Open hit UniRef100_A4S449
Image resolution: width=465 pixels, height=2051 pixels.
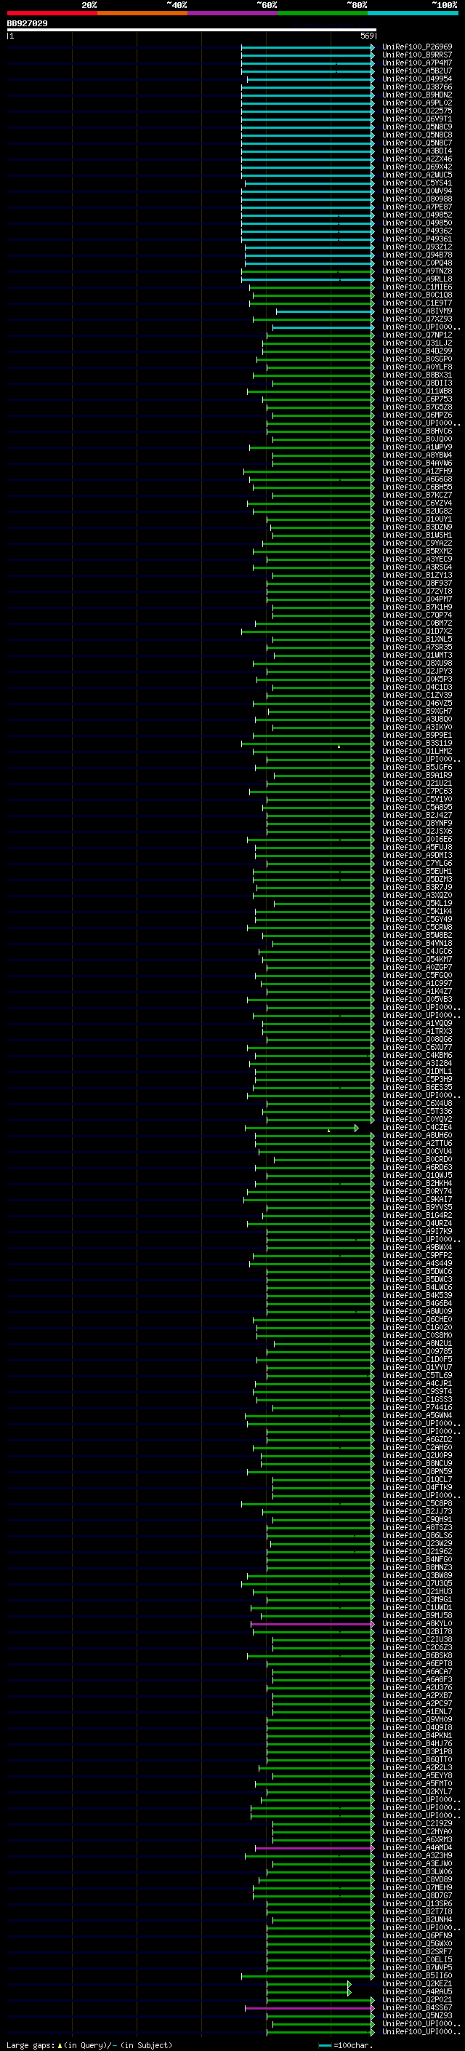(417, 1264)
